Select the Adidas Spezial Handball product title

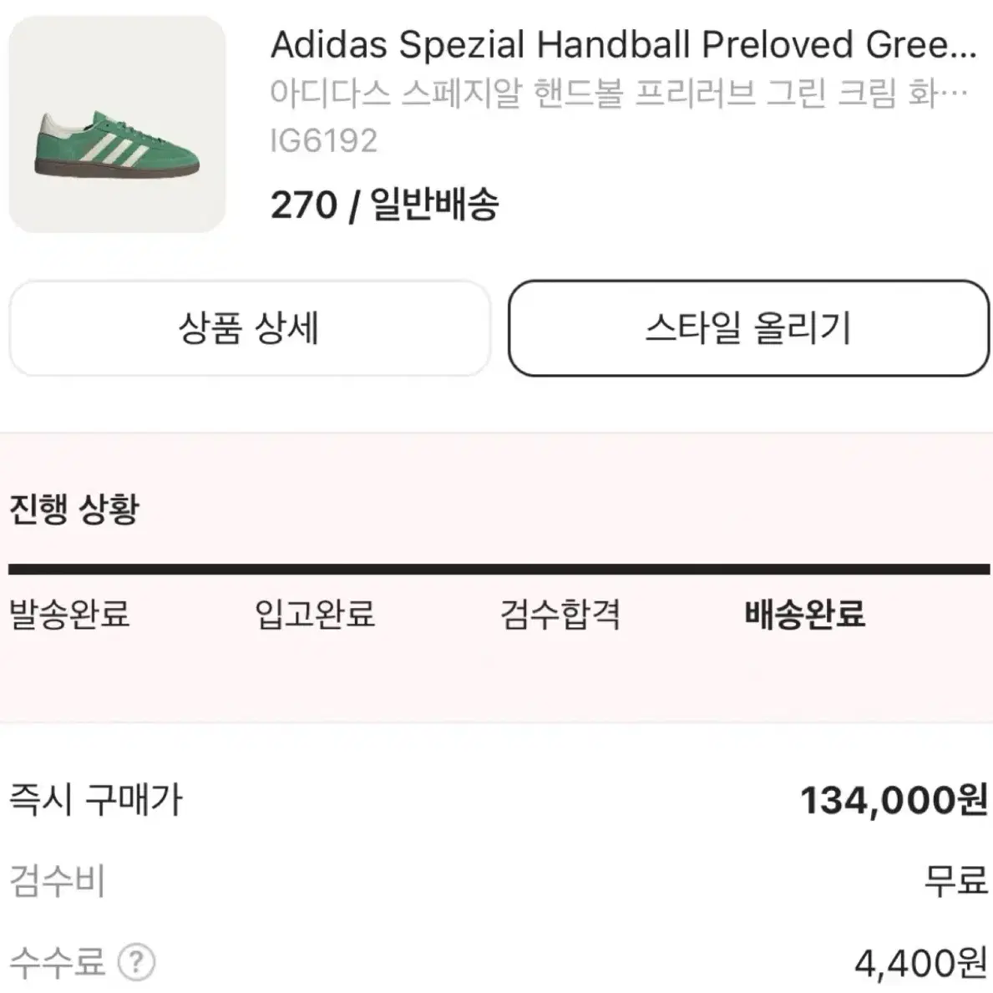click(624, 45)
